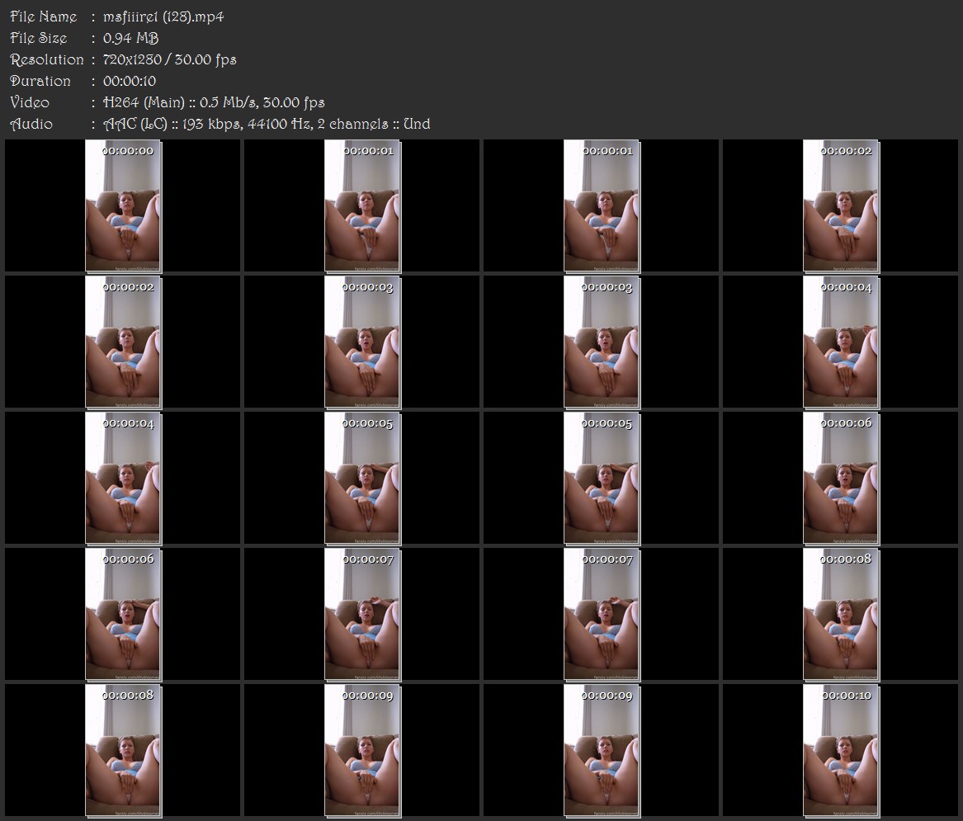Click the File Size label
This screenshot has height=821, width=963.
coord(38,38)
